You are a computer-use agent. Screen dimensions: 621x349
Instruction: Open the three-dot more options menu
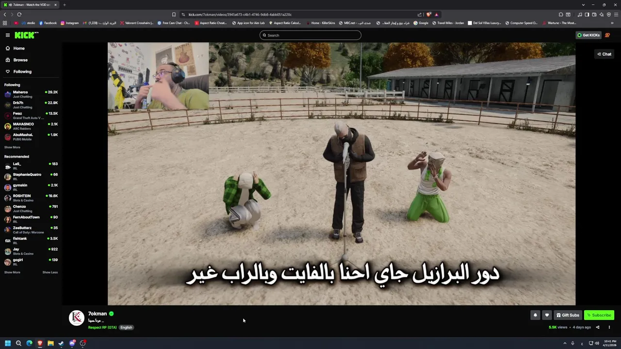coord(609,327)
